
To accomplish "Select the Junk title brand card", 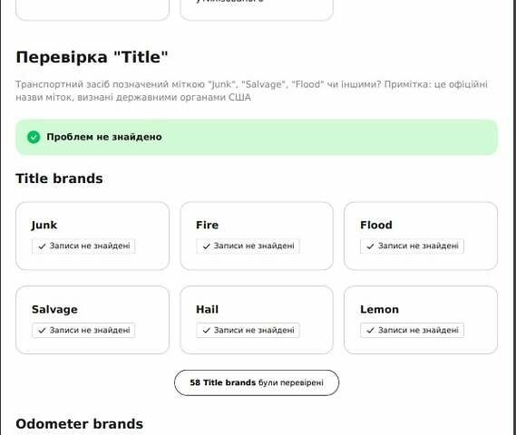I will (x=92, y=236).
